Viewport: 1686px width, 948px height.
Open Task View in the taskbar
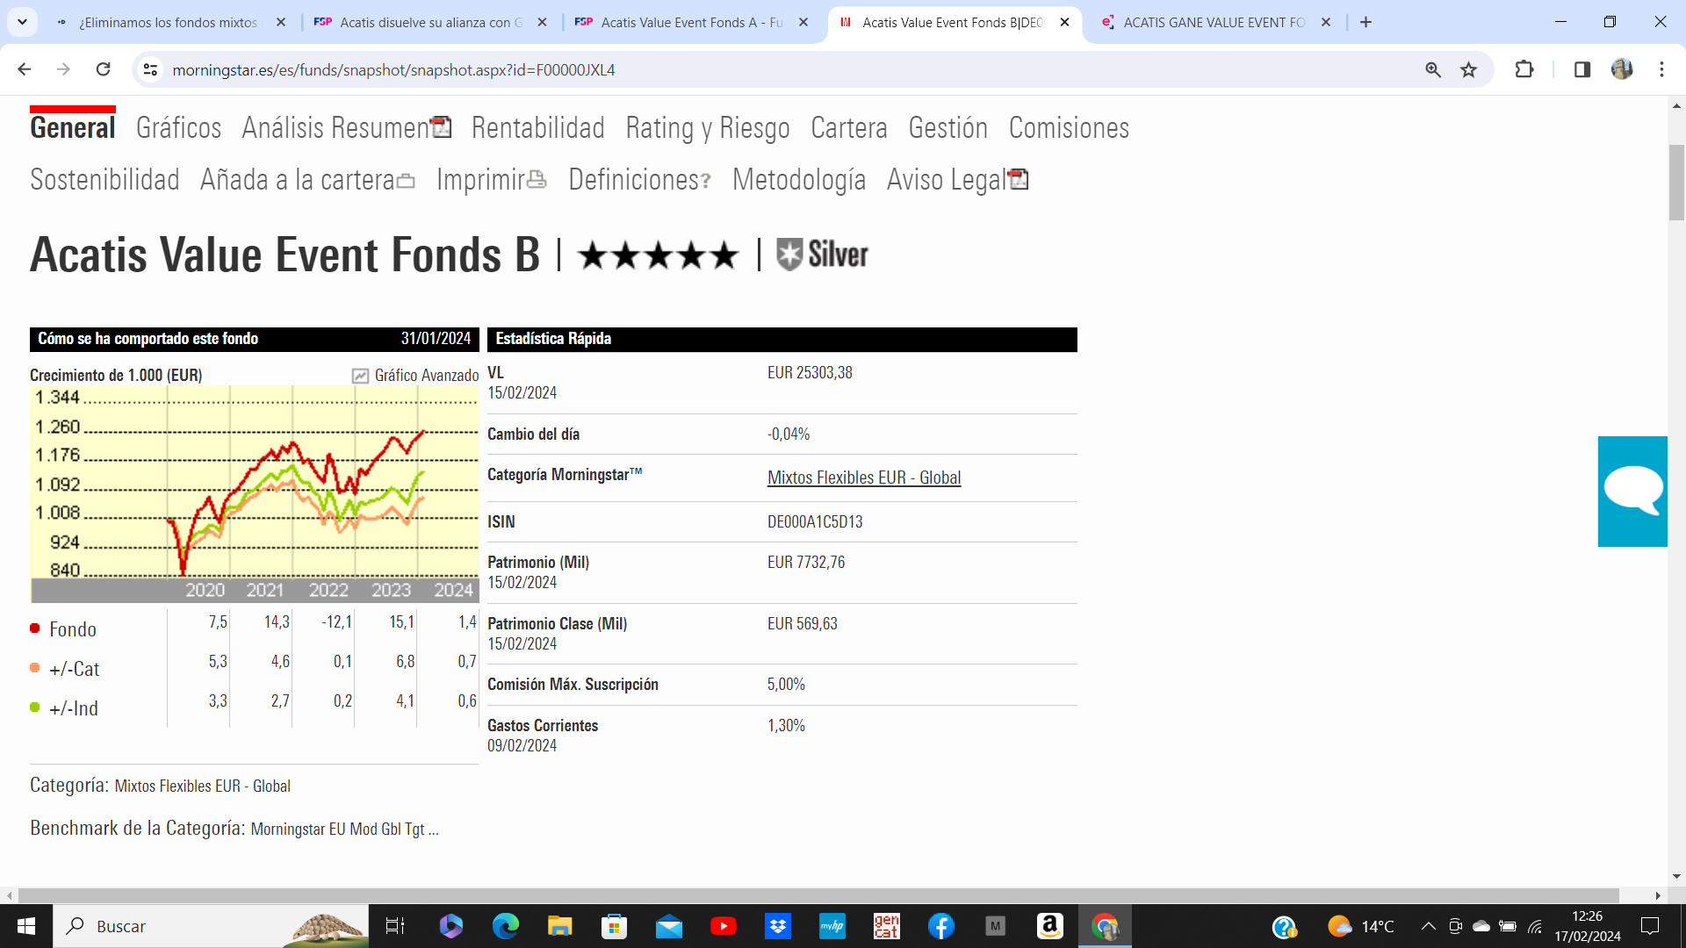coord(395,926)
